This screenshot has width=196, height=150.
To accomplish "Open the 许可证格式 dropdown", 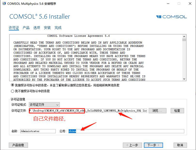I will pyautogui.click(x=44, y=105).
